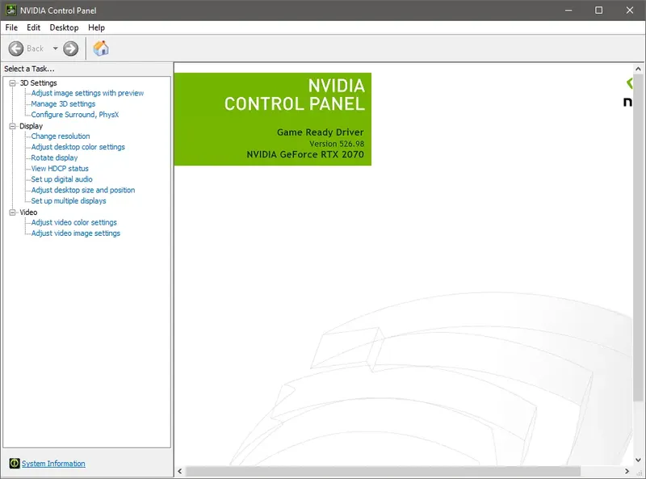
Task: Collapse the 3D Settings tree node
Action: 13,83
